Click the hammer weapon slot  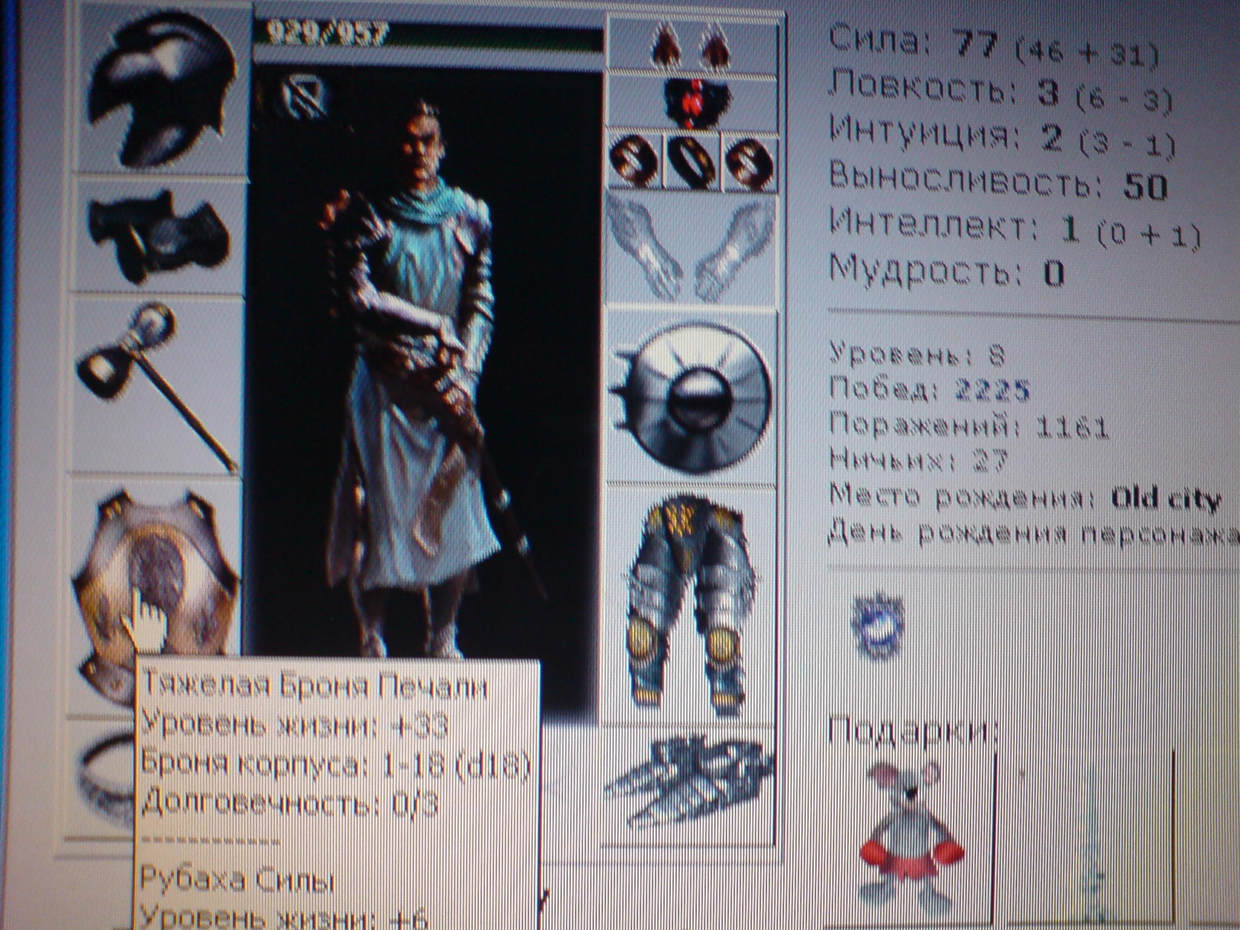156,384
